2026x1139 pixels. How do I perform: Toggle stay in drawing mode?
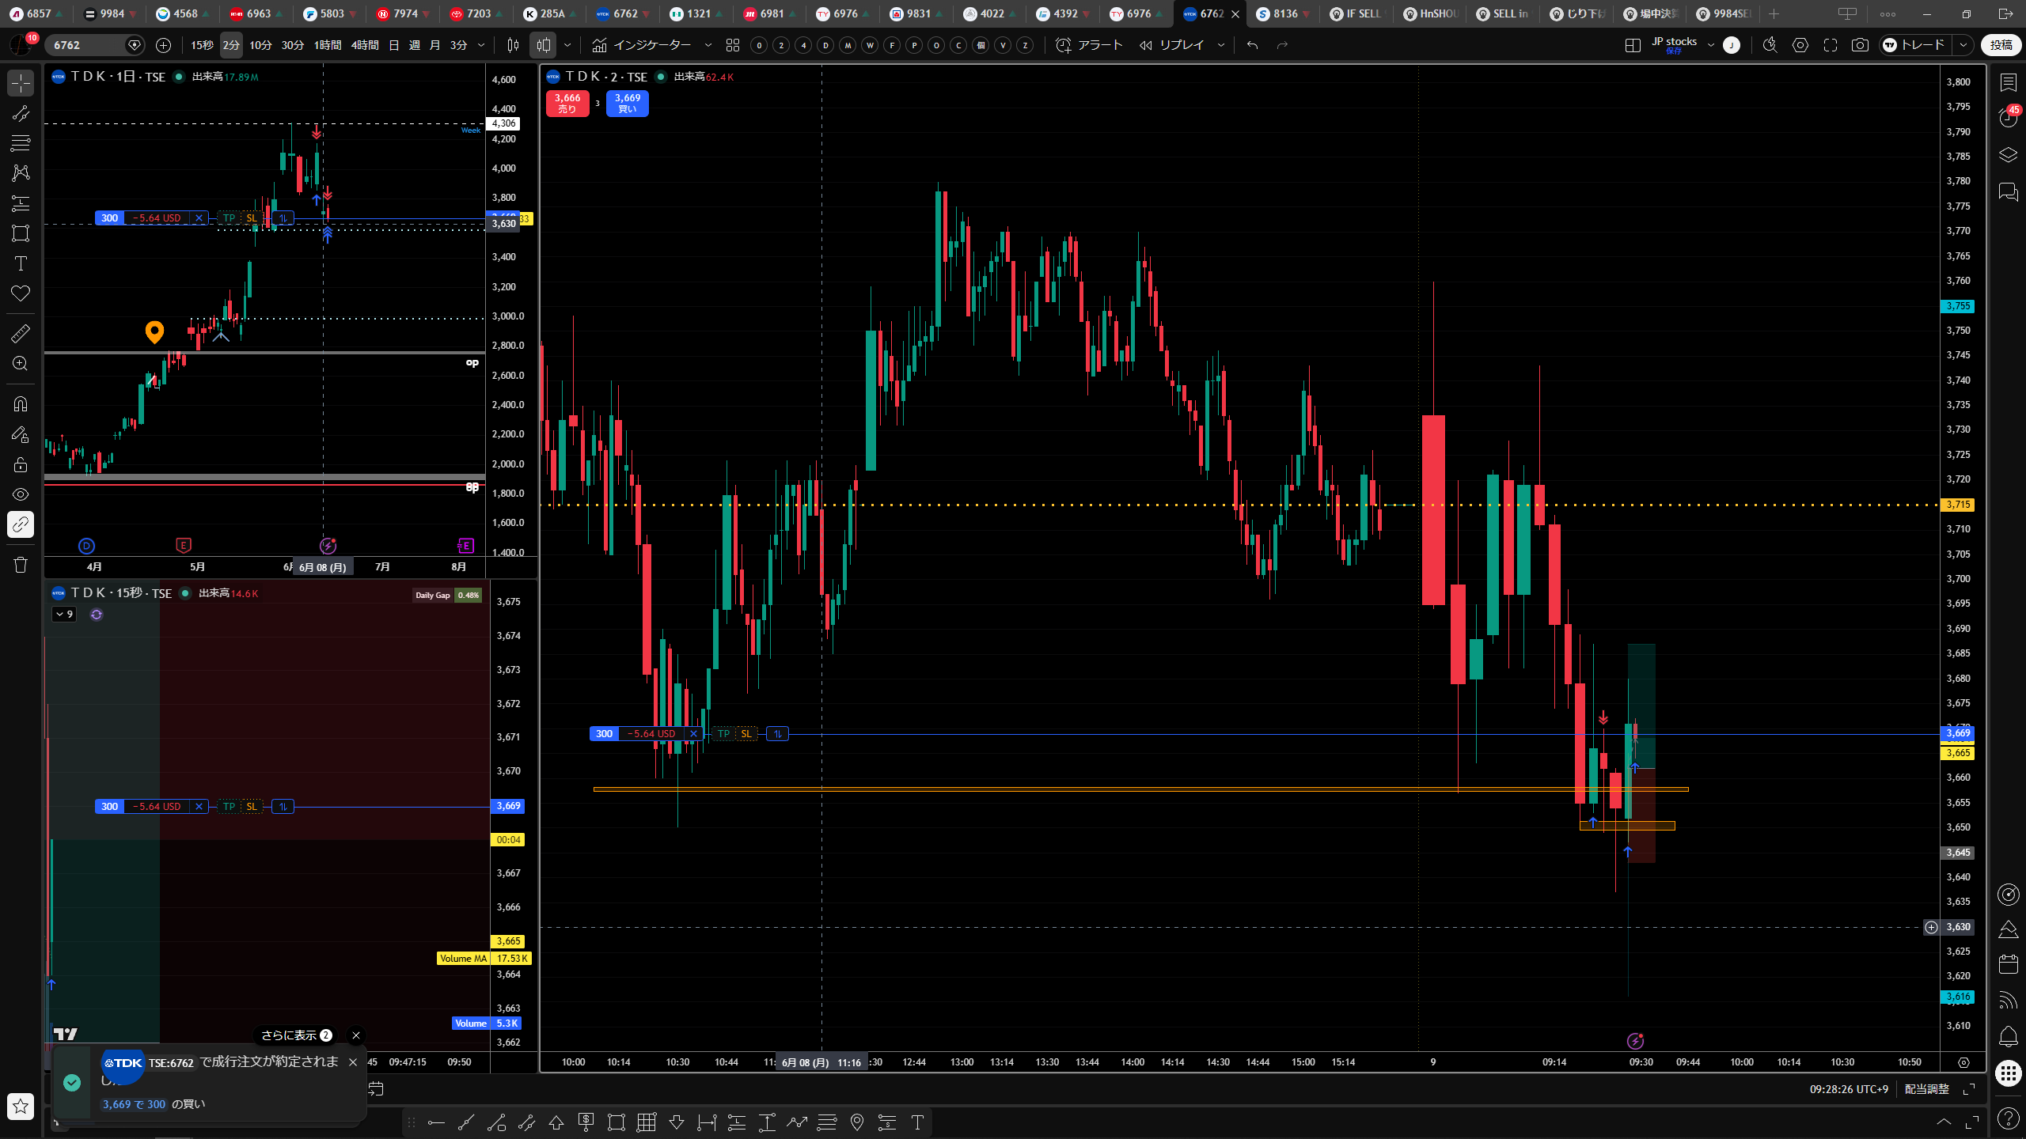(21, 434)
